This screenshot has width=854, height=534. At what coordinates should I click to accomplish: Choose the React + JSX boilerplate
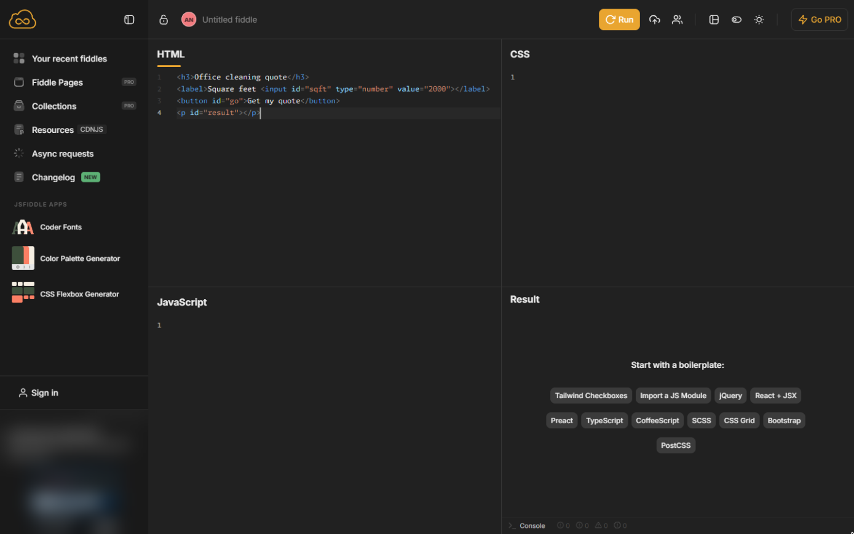(x=775, y=396)
